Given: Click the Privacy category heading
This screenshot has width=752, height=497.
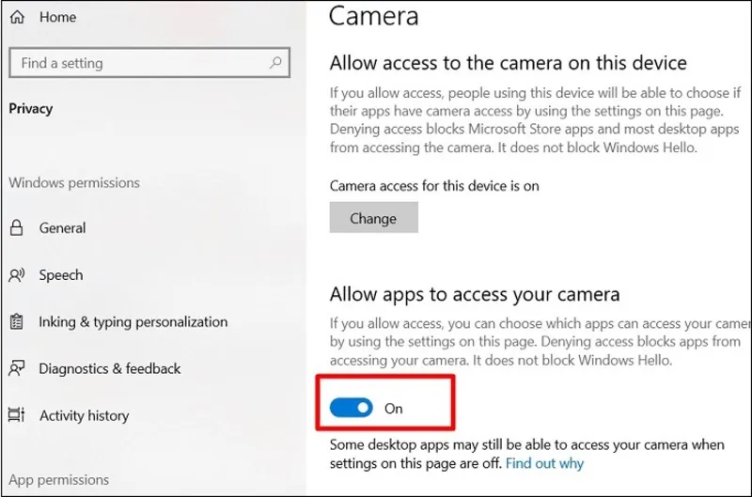Looking at the screenshot, I should (31, 108).
